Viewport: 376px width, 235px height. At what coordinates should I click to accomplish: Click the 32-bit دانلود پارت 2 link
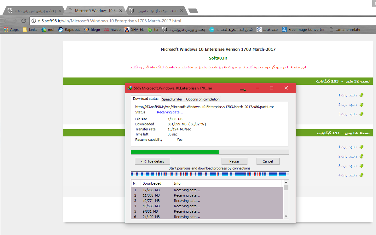click(x=348, y=105)
